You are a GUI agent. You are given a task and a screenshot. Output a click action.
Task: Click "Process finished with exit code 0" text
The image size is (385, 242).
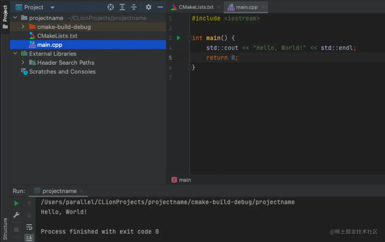click(x=100, y=232)
